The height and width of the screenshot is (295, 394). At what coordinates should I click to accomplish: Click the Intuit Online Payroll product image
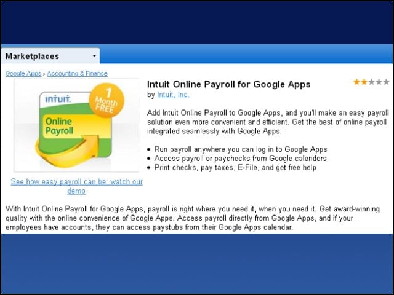(x=76, y=125)
